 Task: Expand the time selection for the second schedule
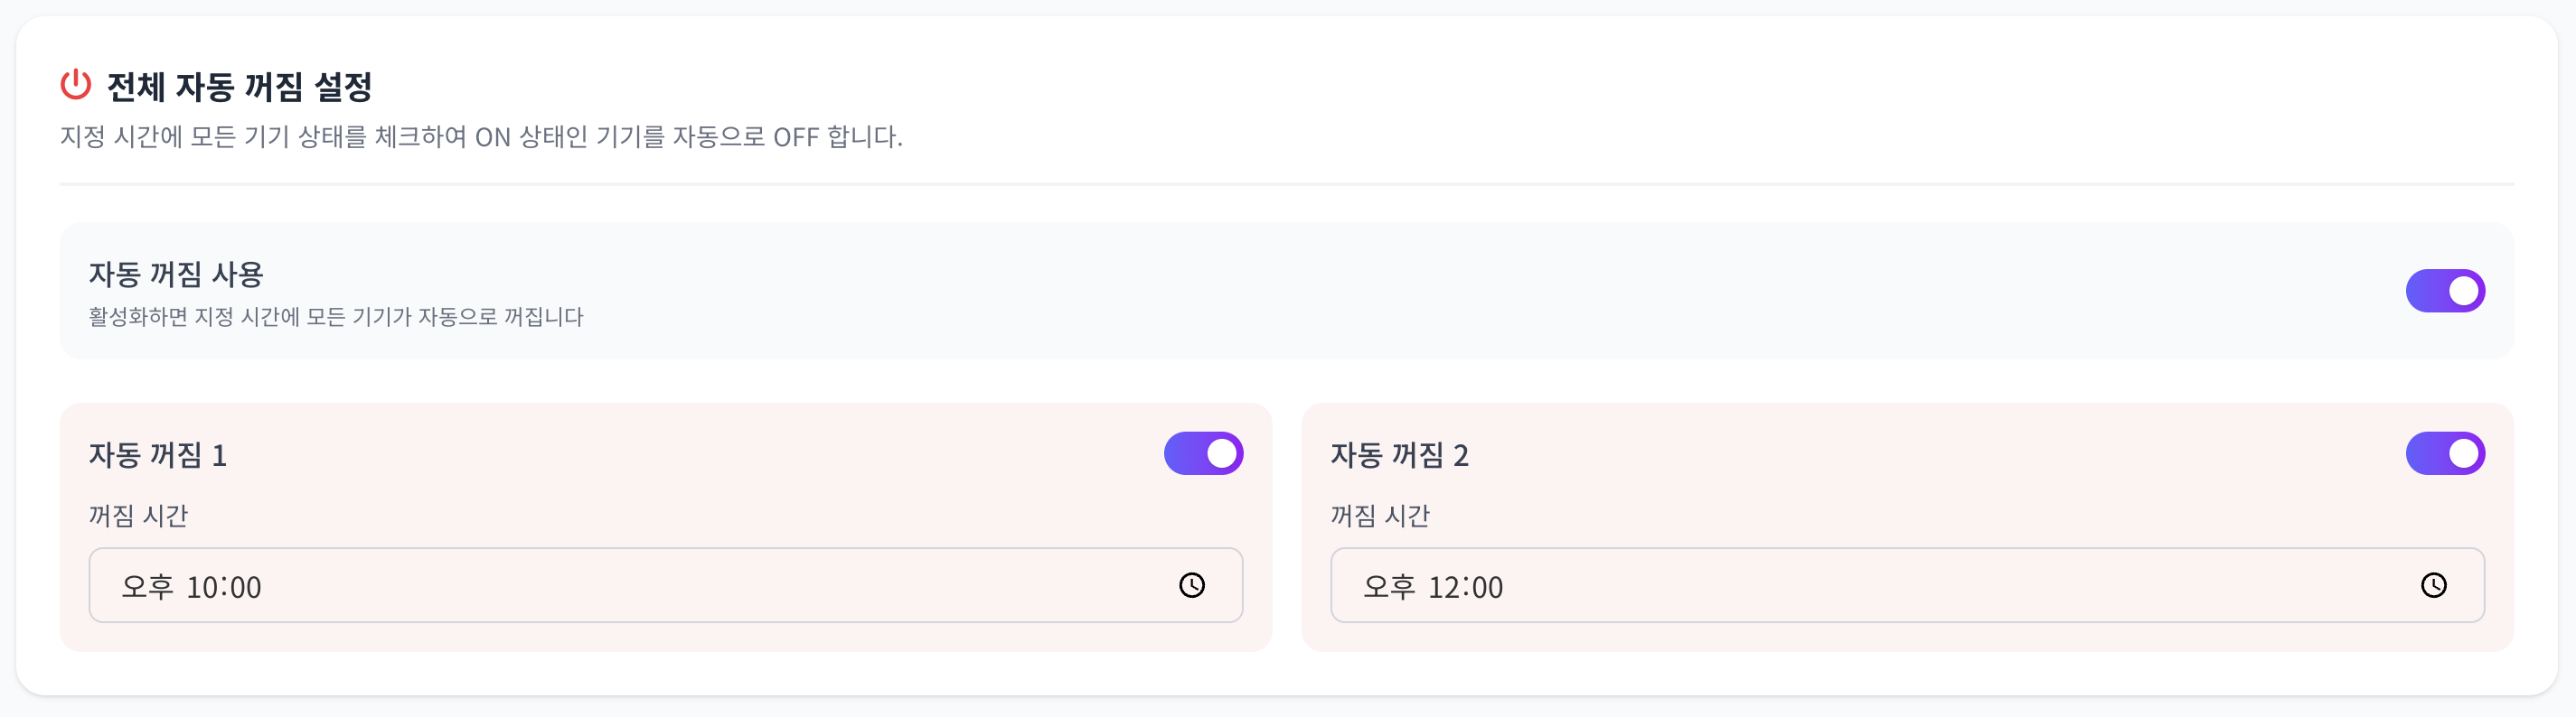click(x=2433, y=586)
